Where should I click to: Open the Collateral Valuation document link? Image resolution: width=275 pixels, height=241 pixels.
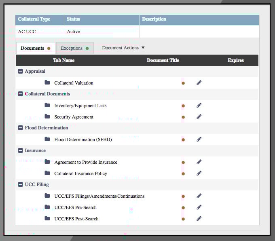coord(74,83)
